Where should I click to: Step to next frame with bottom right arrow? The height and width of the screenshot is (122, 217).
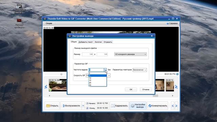[176, 106]
